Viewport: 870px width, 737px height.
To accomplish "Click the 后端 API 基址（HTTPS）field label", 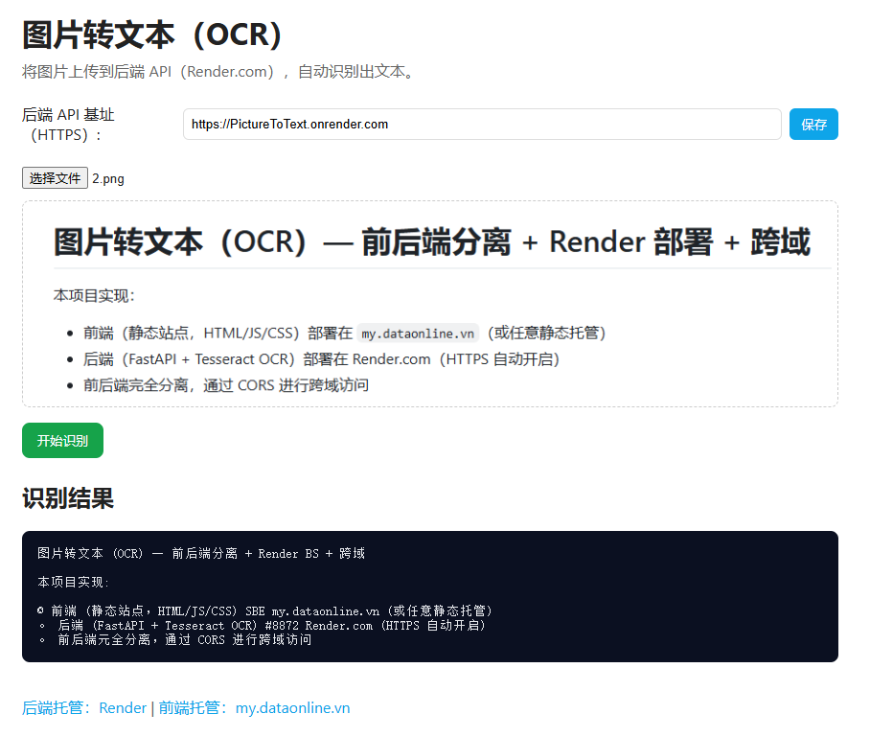I will click(x=67, y=125).
